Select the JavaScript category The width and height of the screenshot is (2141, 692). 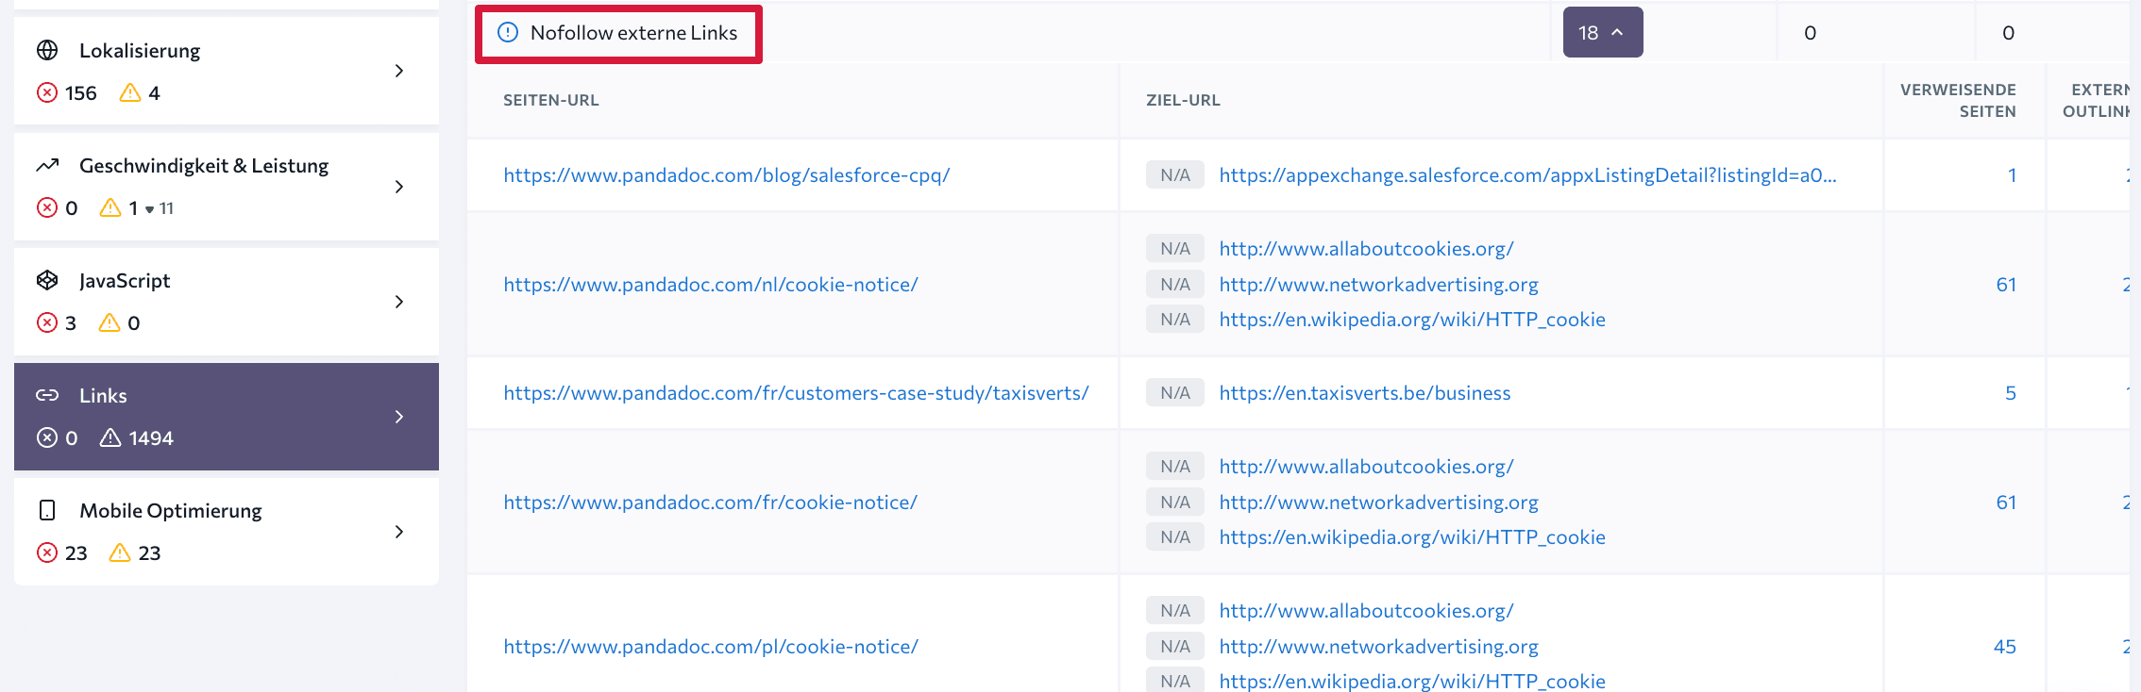[227, 302]
